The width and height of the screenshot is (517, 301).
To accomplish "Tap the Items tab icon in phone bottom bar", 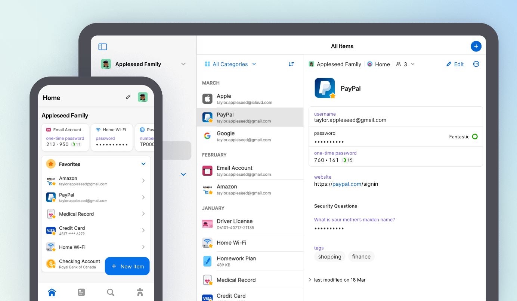I will point(81,292).
